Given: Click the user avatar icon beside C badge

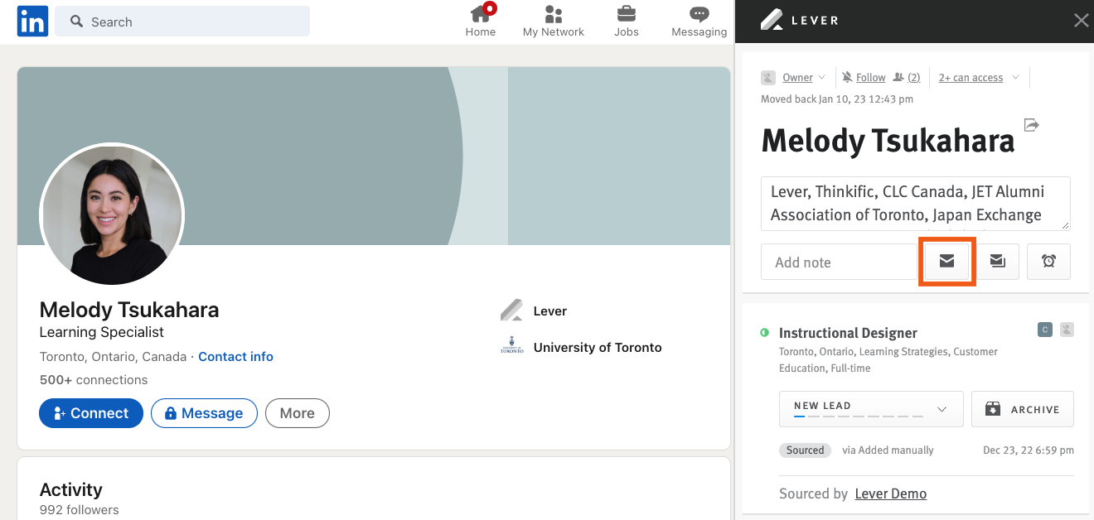Looking at the screenshot, I should [x=1067, y=330].
